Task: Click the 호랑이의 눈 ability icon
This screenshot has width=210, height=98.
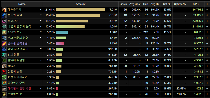Action: pyautogui.click(x=4, y=94)
